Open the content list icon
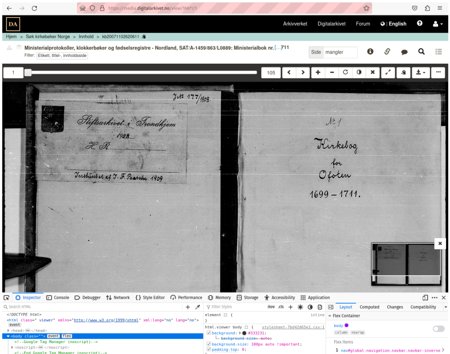450x354 pixels. (x=439, y=52)
